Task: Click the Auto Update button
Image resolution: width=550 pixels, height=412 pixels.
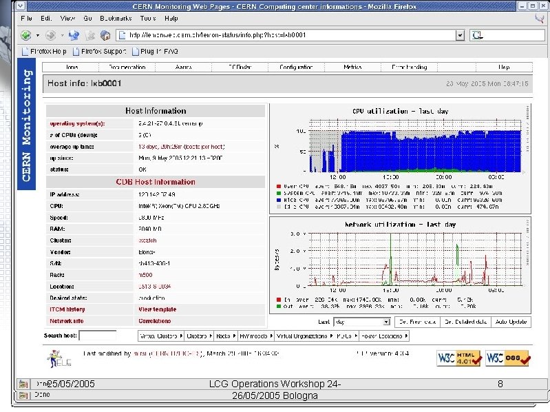Action: point(511,322)
